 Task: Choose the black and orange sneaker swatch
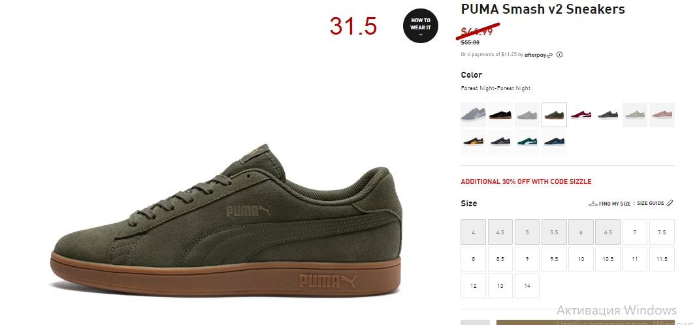coord(473,142)
